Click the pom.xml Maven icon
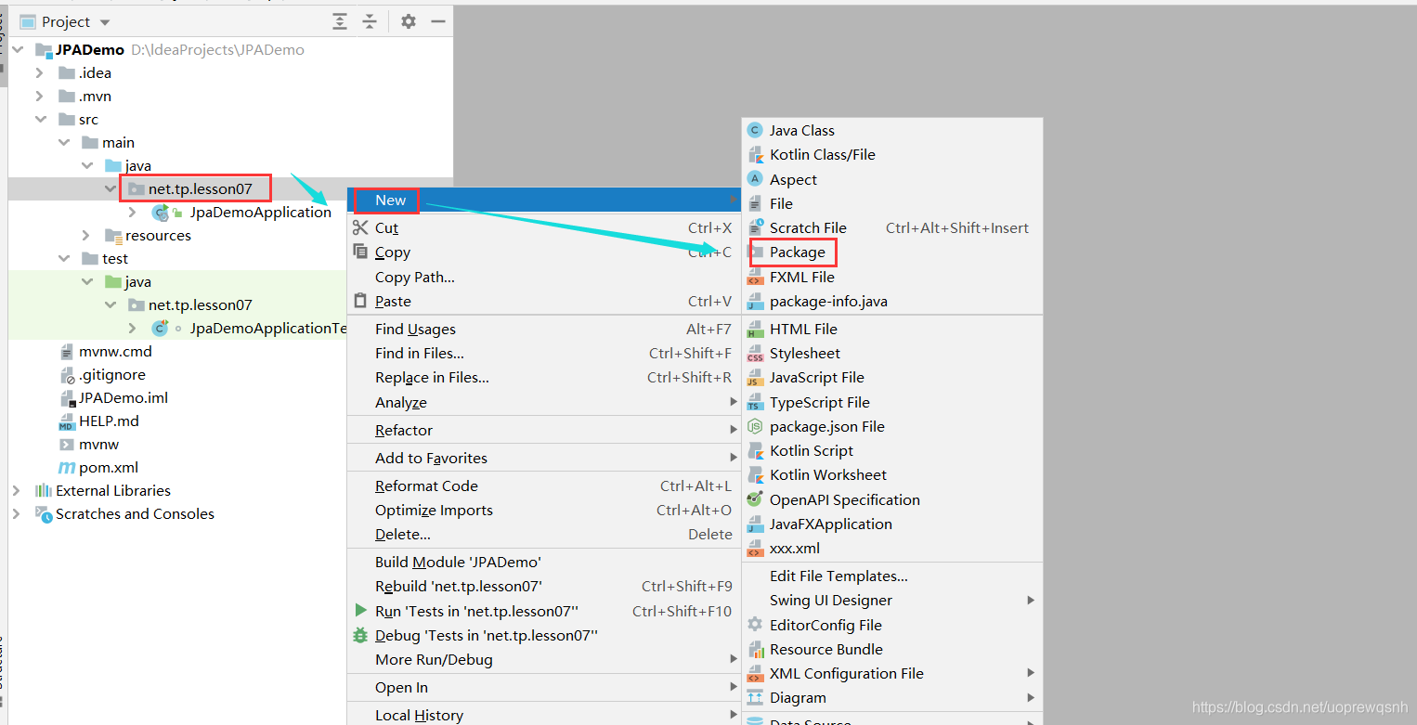The height and width of the screenshot is (725, 1417). [x=67, y=467]
